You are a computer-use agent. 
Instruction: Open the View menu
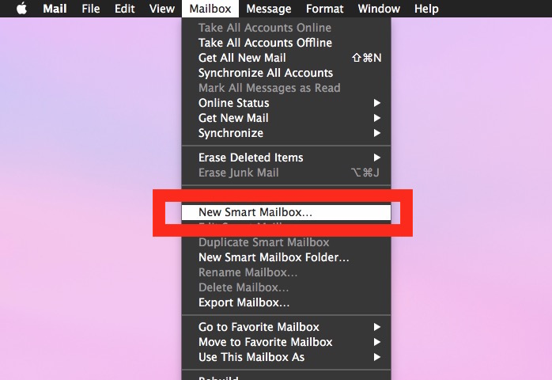click(x=161, y=9)
